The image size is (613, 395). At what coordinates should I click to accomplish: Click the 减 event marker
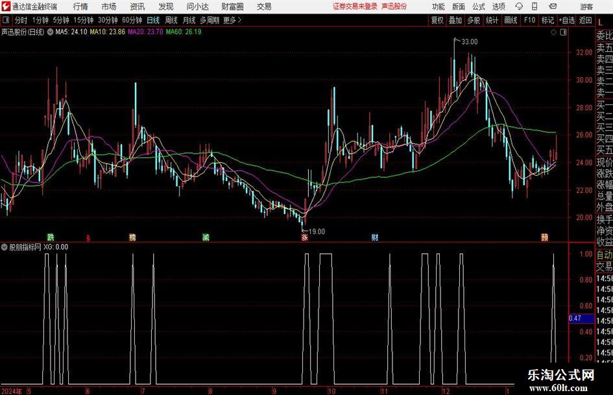[206, 237]
